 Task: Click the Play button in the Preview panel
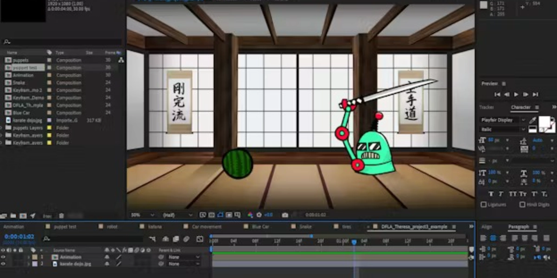pos(516,95)
